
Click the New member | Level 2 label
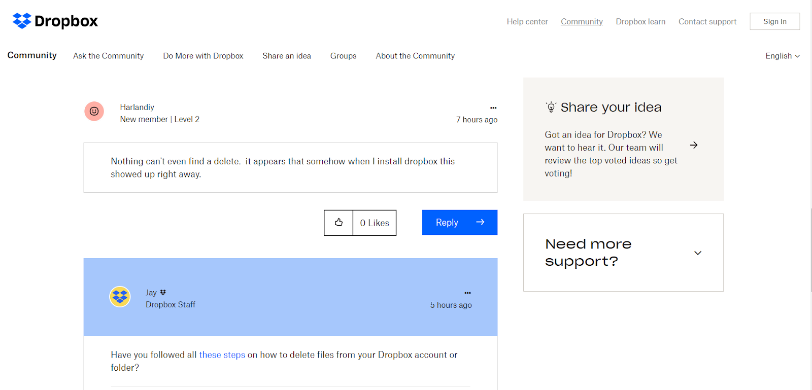click(x=160, y=119)
